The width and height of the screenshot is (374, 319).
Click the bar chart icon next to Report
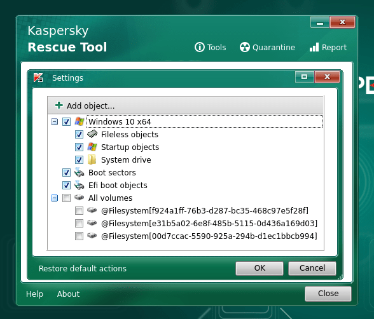(x=314, y=47)
